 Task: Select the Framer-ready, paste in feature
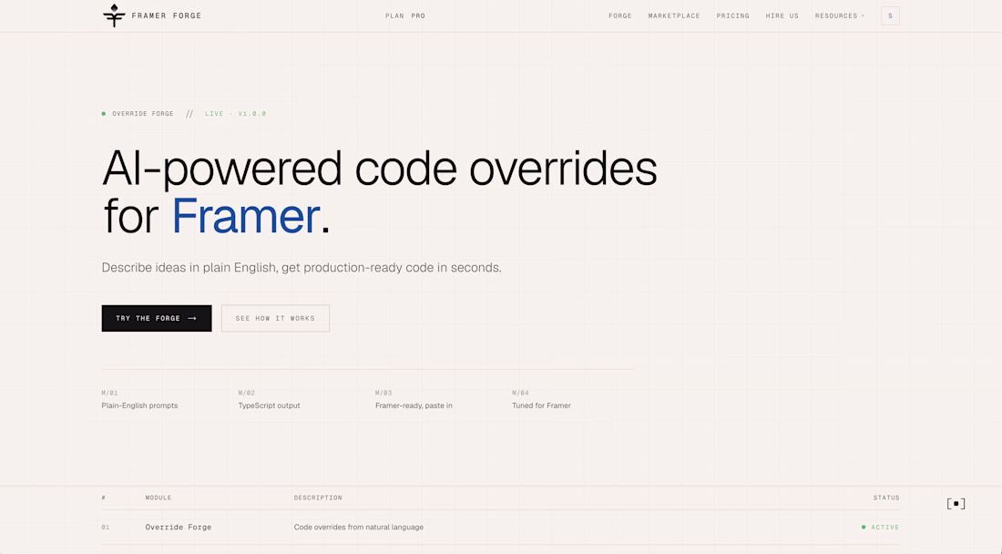tap(414, 405)
